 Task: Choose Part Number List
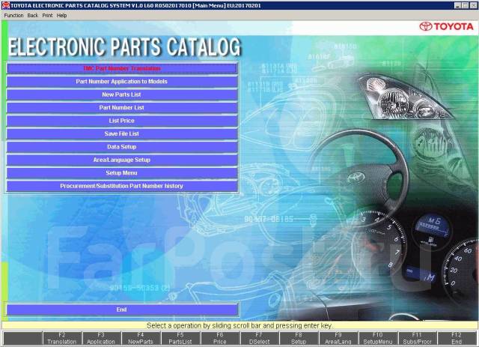(121, 108)
